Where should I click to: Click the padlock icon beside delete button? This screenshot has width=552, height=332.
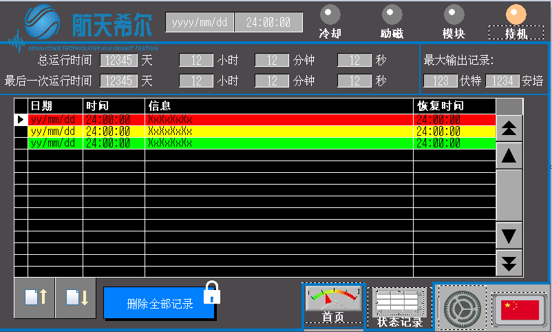[x=213, y=292]
